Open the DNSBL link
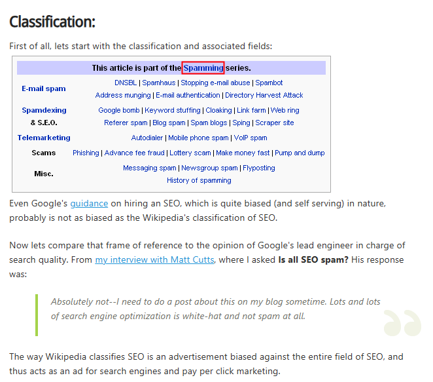The image size is (433, 382). (126, 83)
